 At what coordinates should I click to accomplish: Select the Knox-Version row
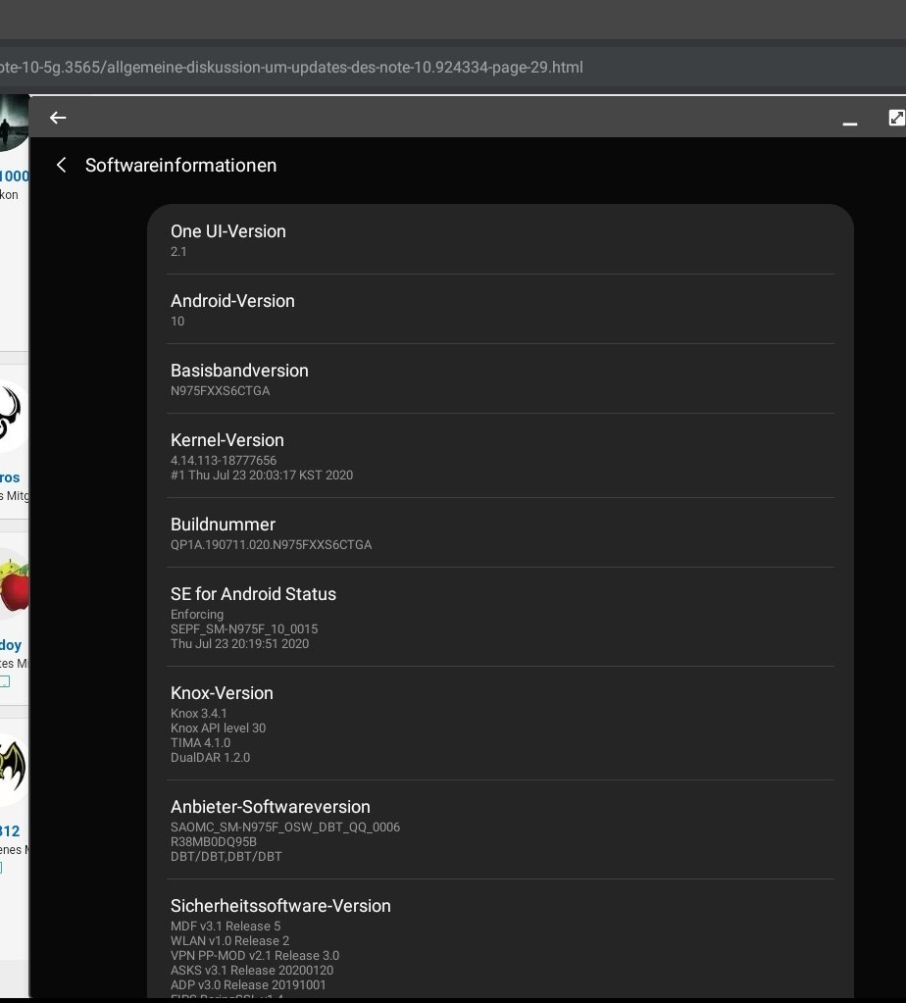click(x=500, y=724)
